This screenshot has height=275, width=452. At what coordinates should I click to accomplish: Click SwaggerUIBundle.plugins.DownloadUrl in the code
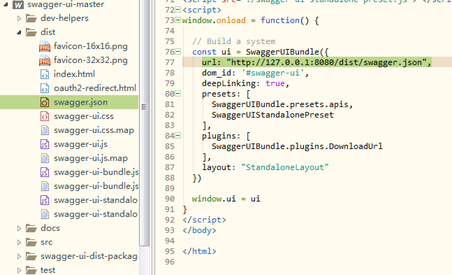click(x=297, y=146)
